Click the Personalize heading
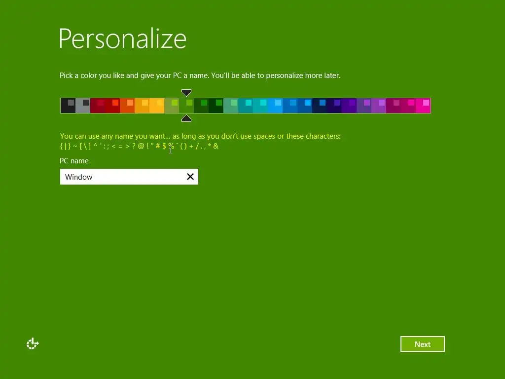Image resolution: width=505 pixels, height=379 pixels. coord(123,39)
